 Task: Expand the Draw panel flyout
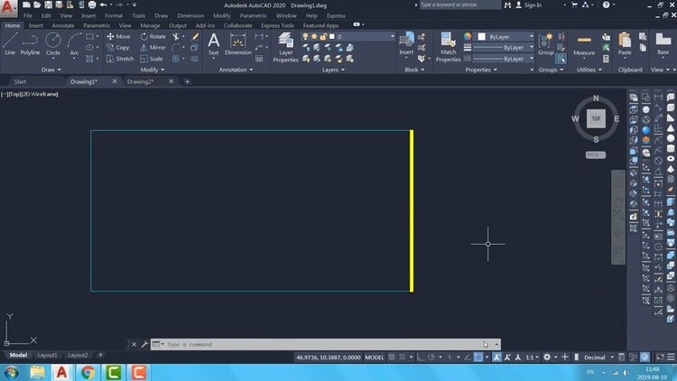[x=51, y=70]
